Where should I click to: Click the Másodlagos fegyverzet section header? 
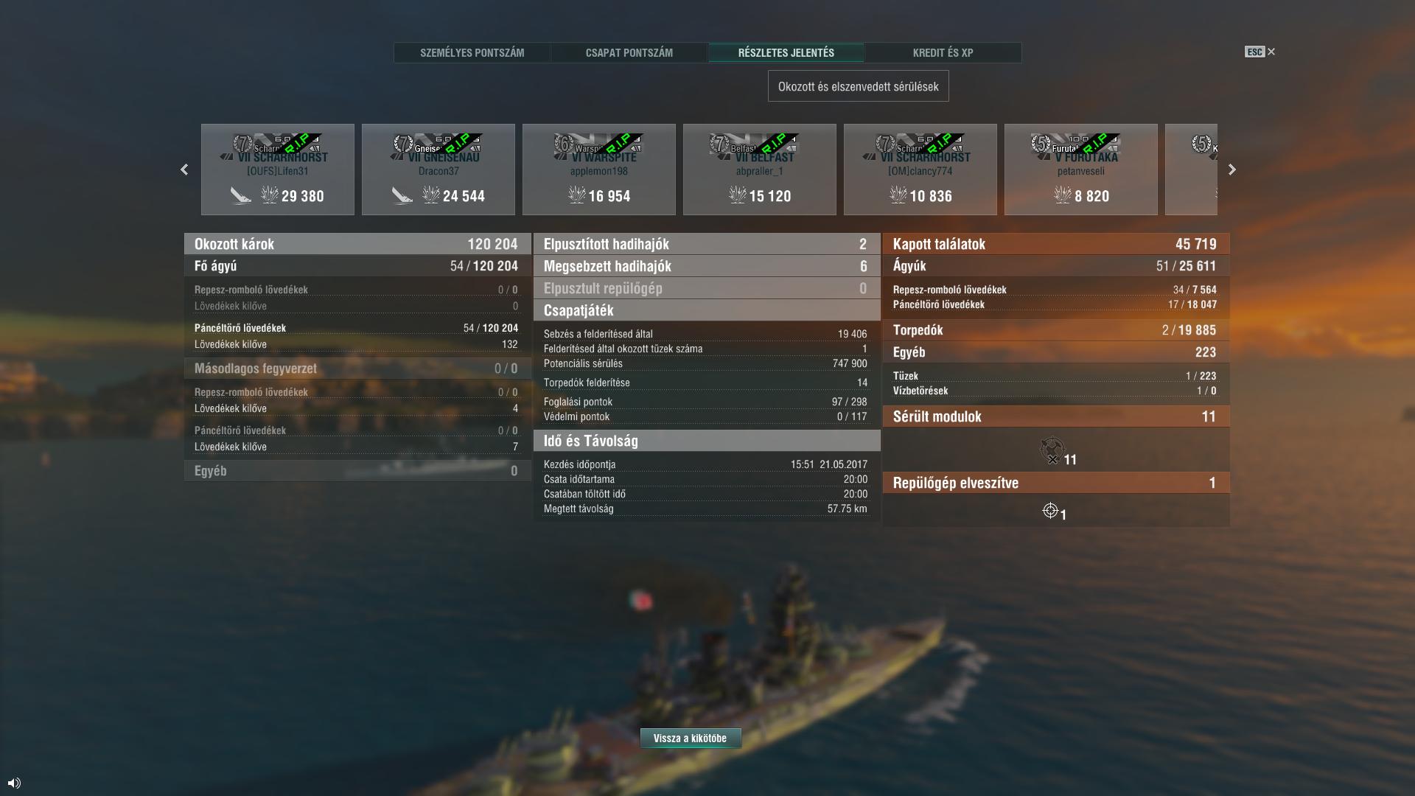(357, 369)
